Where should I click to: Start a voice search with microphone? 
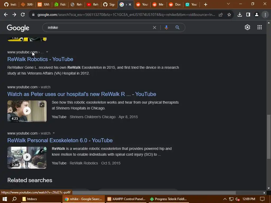(x=166, y=27)
